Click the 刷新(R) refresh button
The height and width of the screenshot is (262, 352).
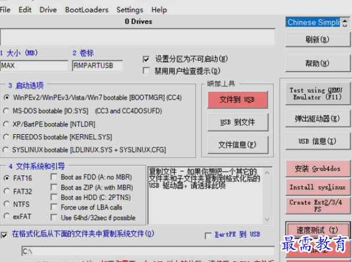pyautogui.click(x=317, y=40)
